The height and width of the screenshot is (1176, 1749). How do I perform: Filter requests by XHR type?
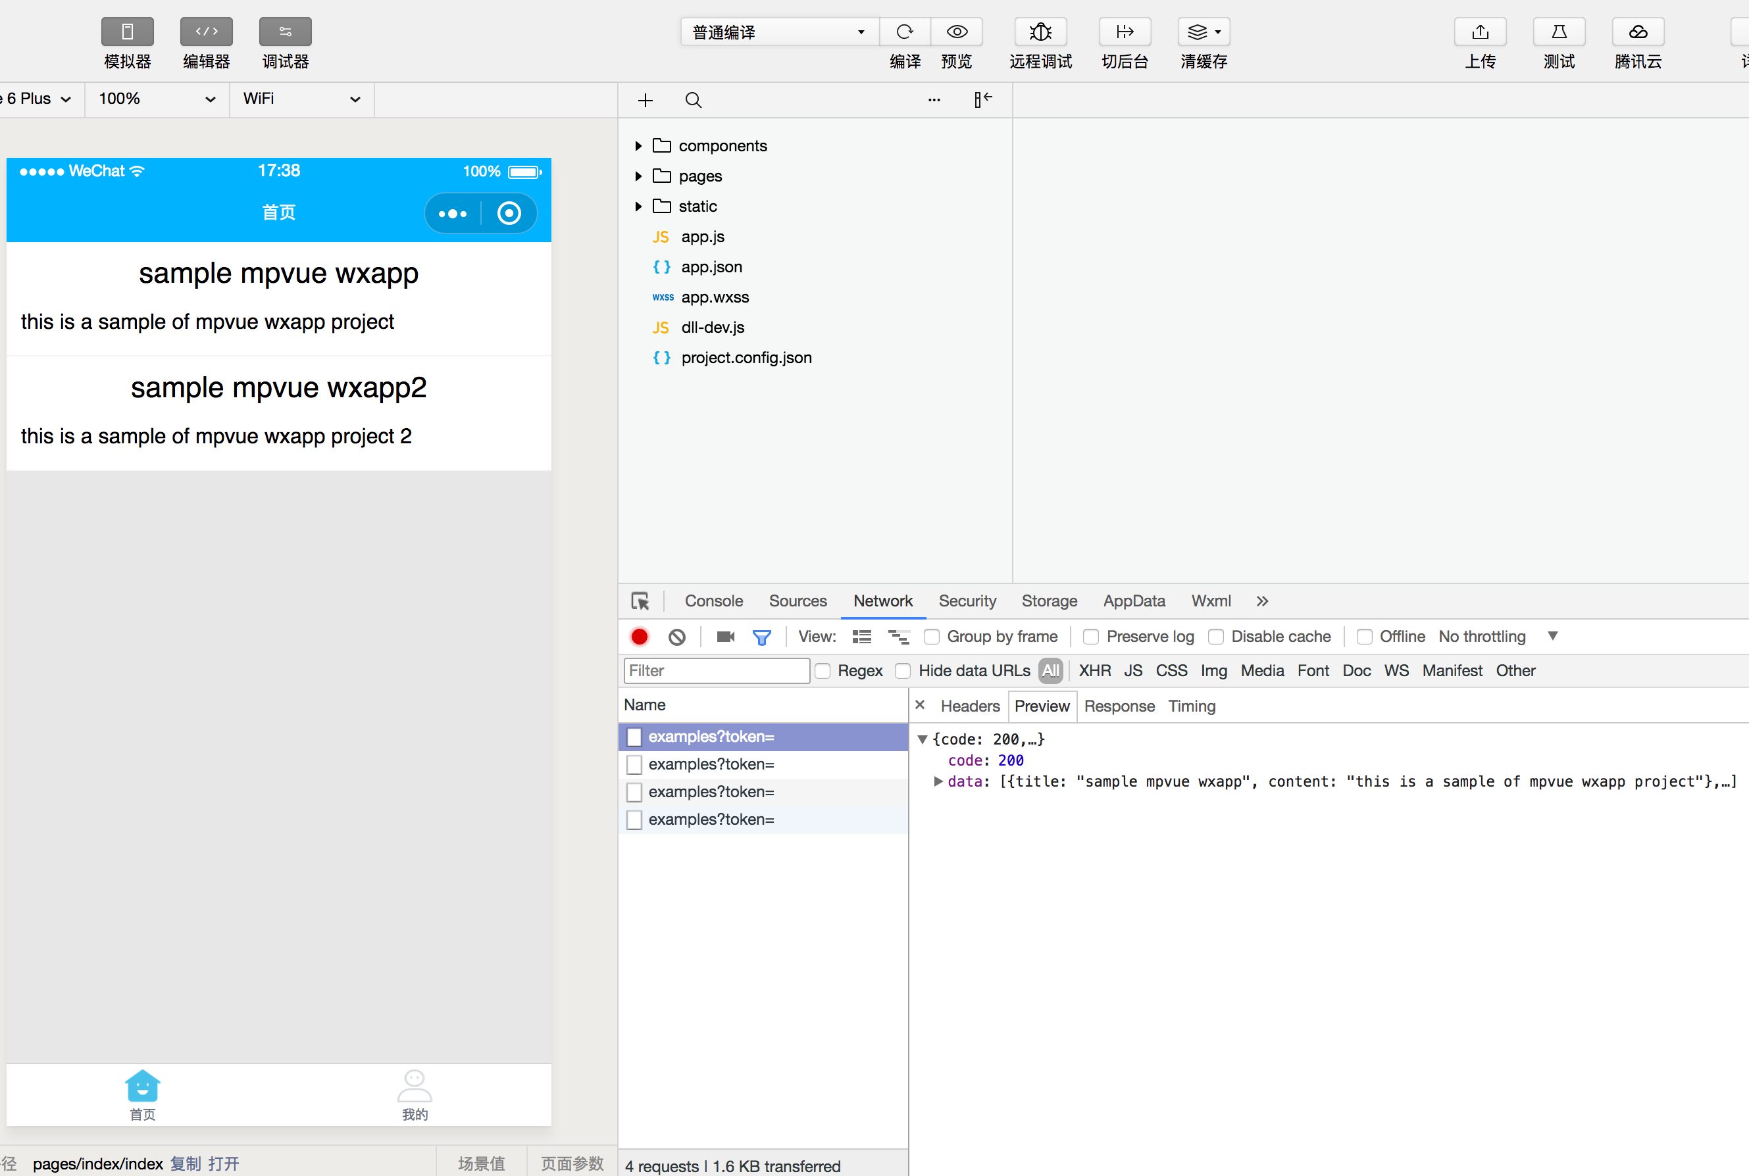pos(1094,670)
